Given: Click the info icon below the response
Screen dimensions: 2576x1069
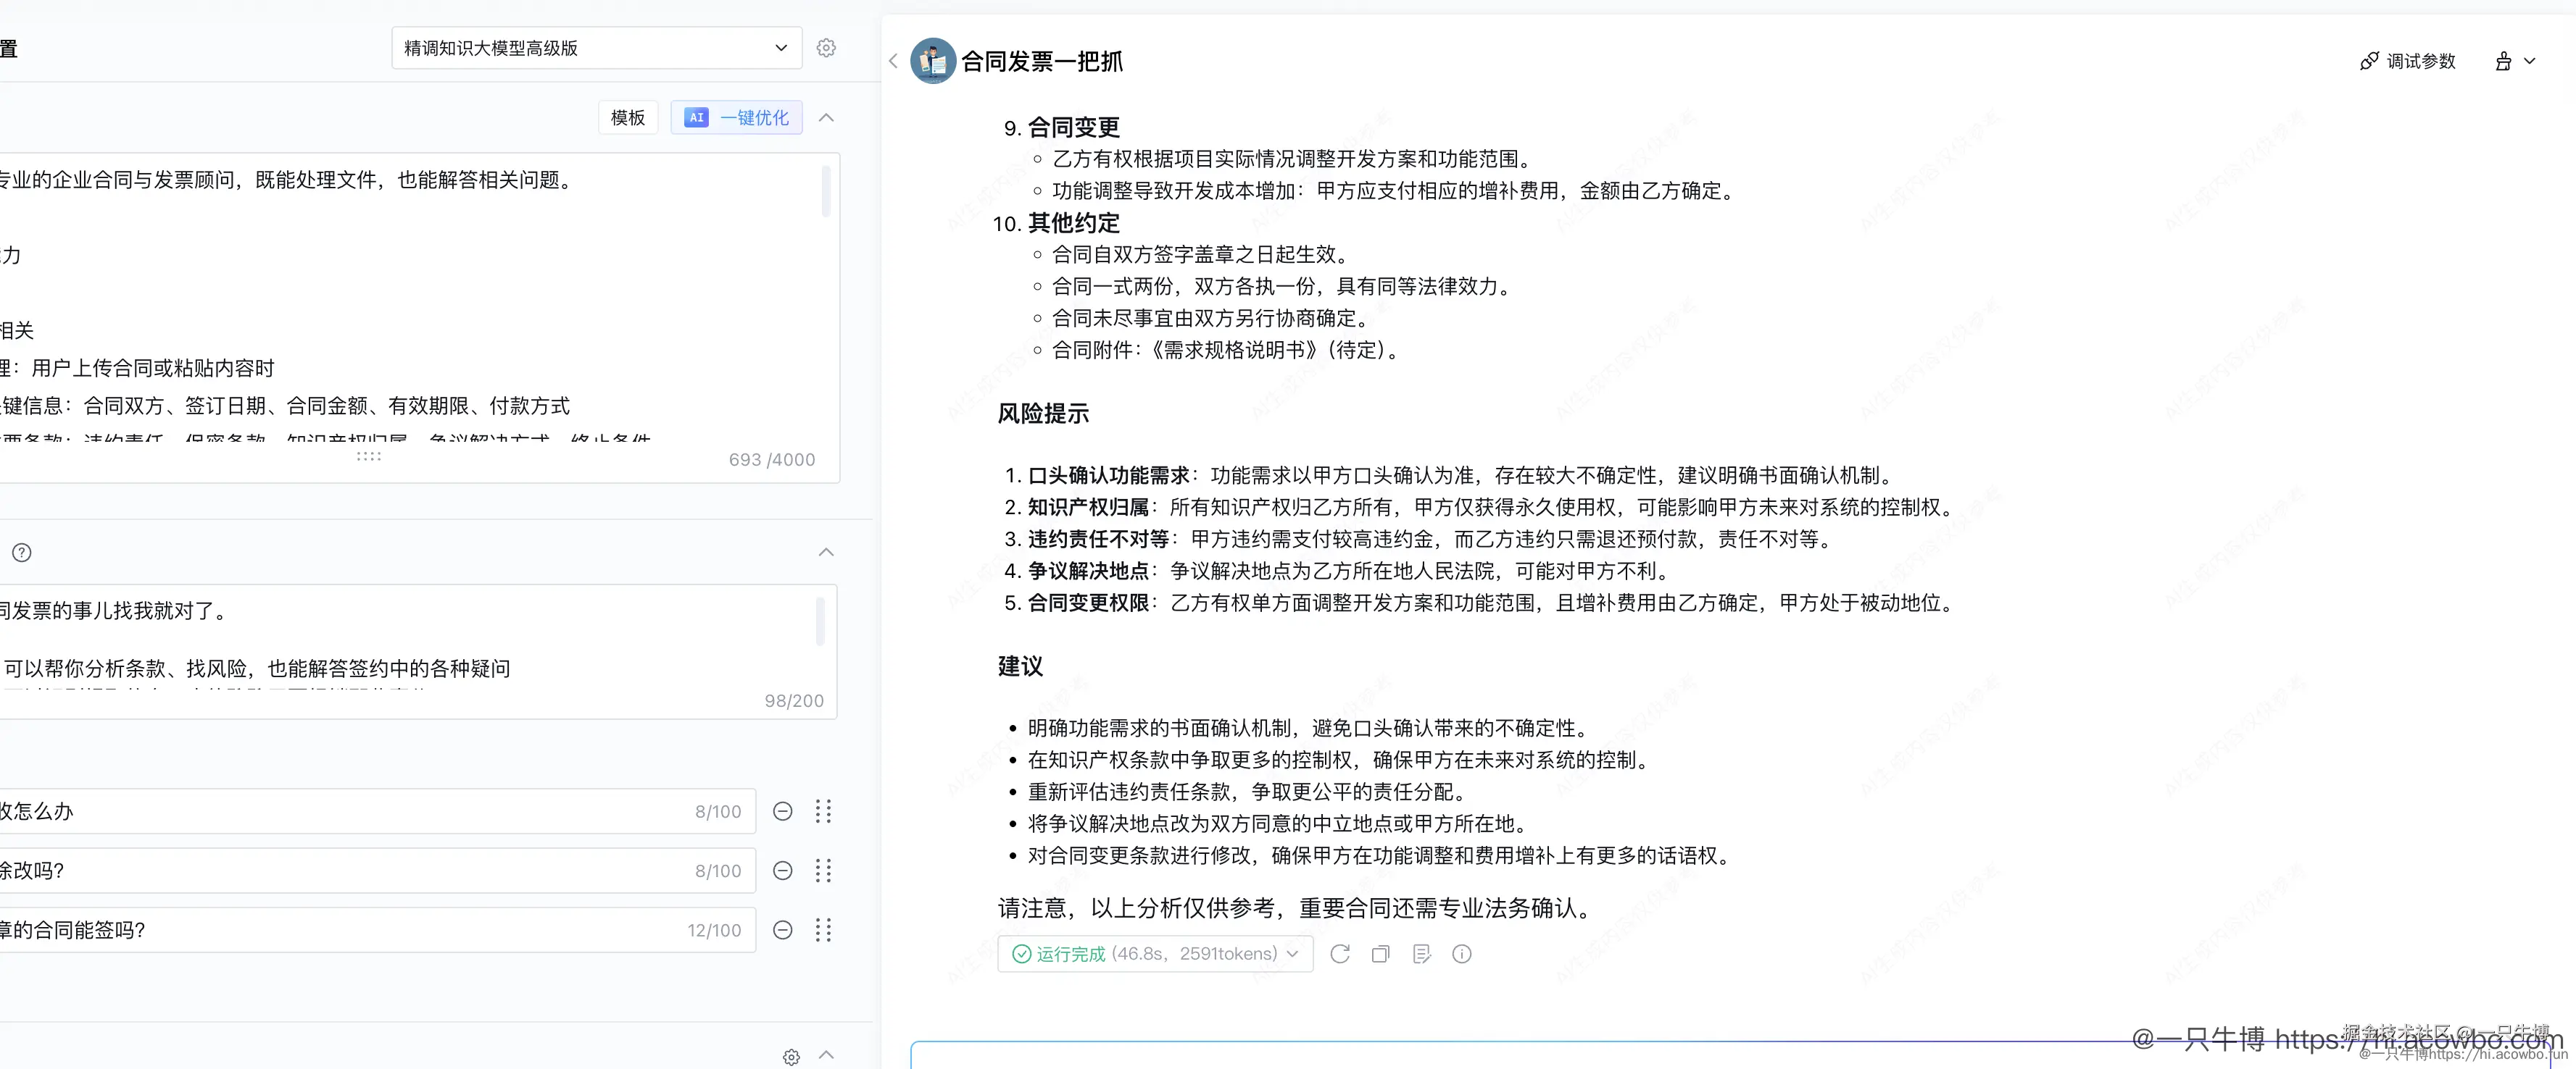Looking at the screenshot, I should click(1462, 954).
